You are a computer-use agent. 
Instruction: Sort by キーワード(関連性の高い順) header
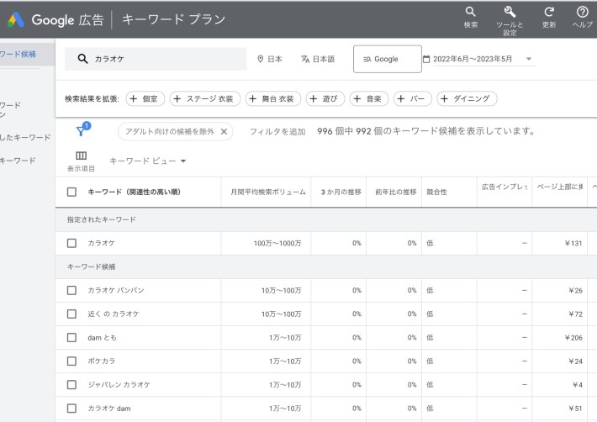click(x=134, y=192)
